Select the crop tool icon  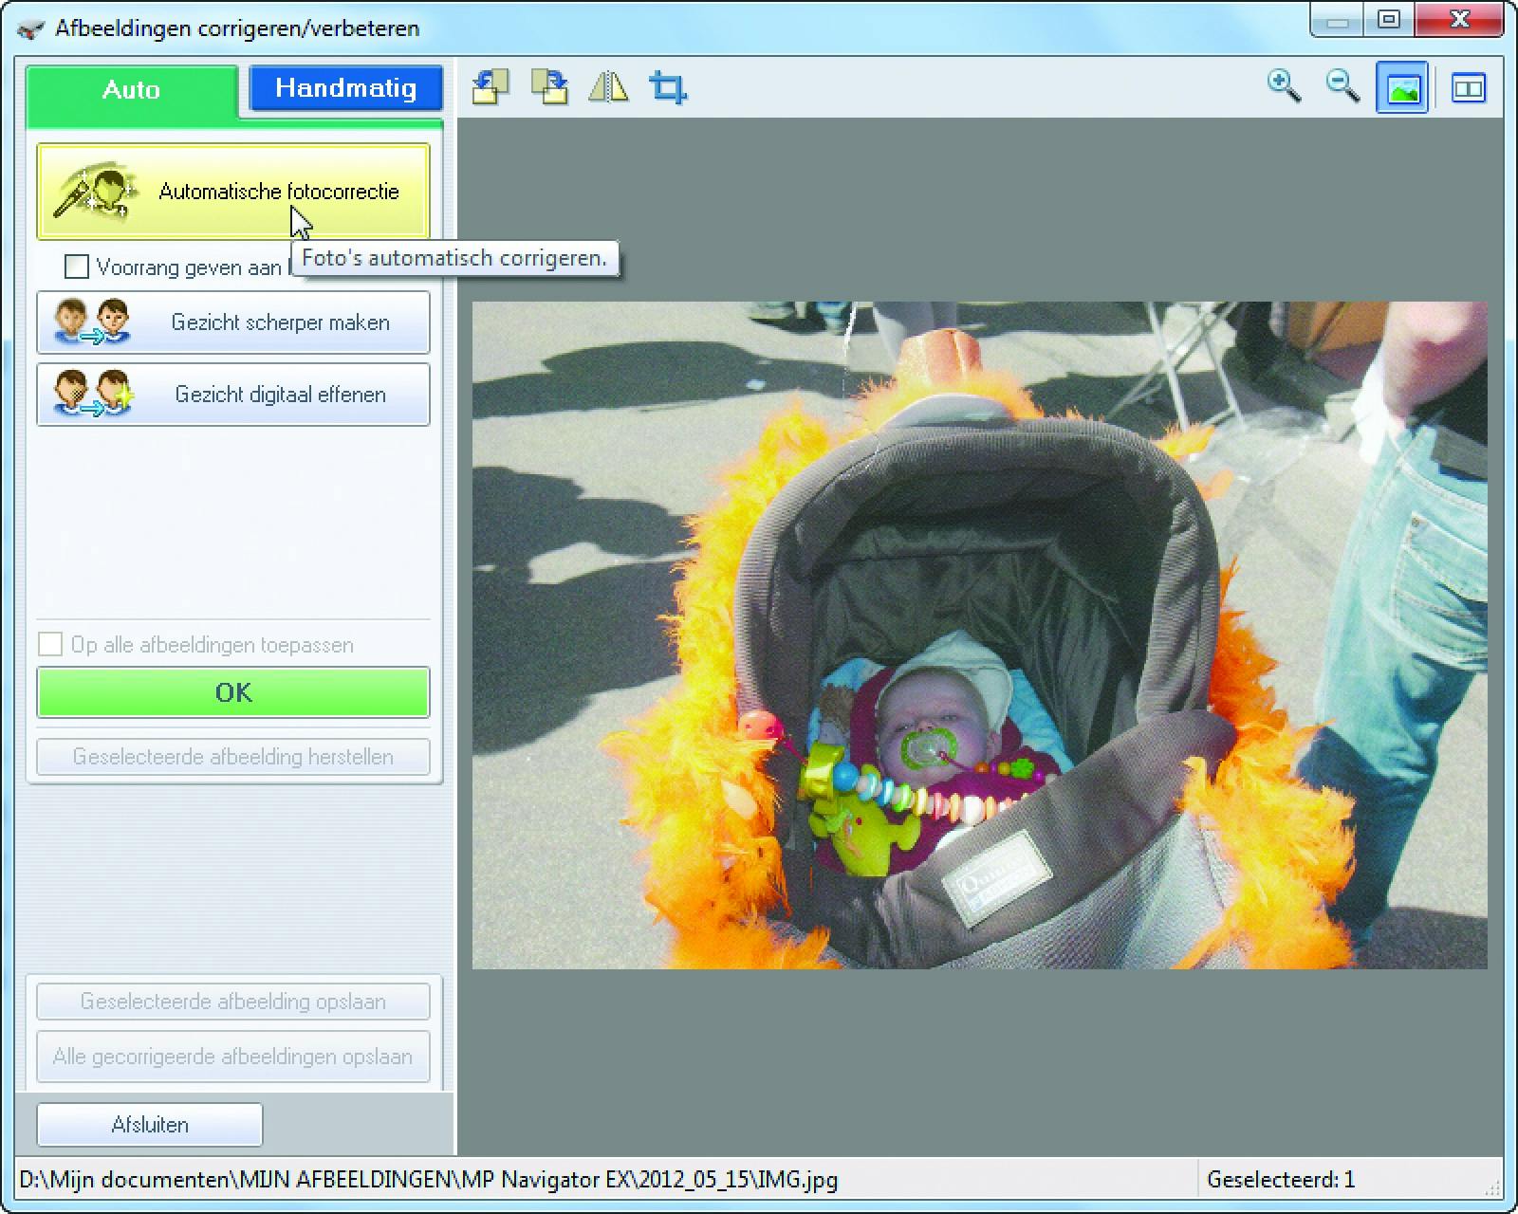coord(668,87)
